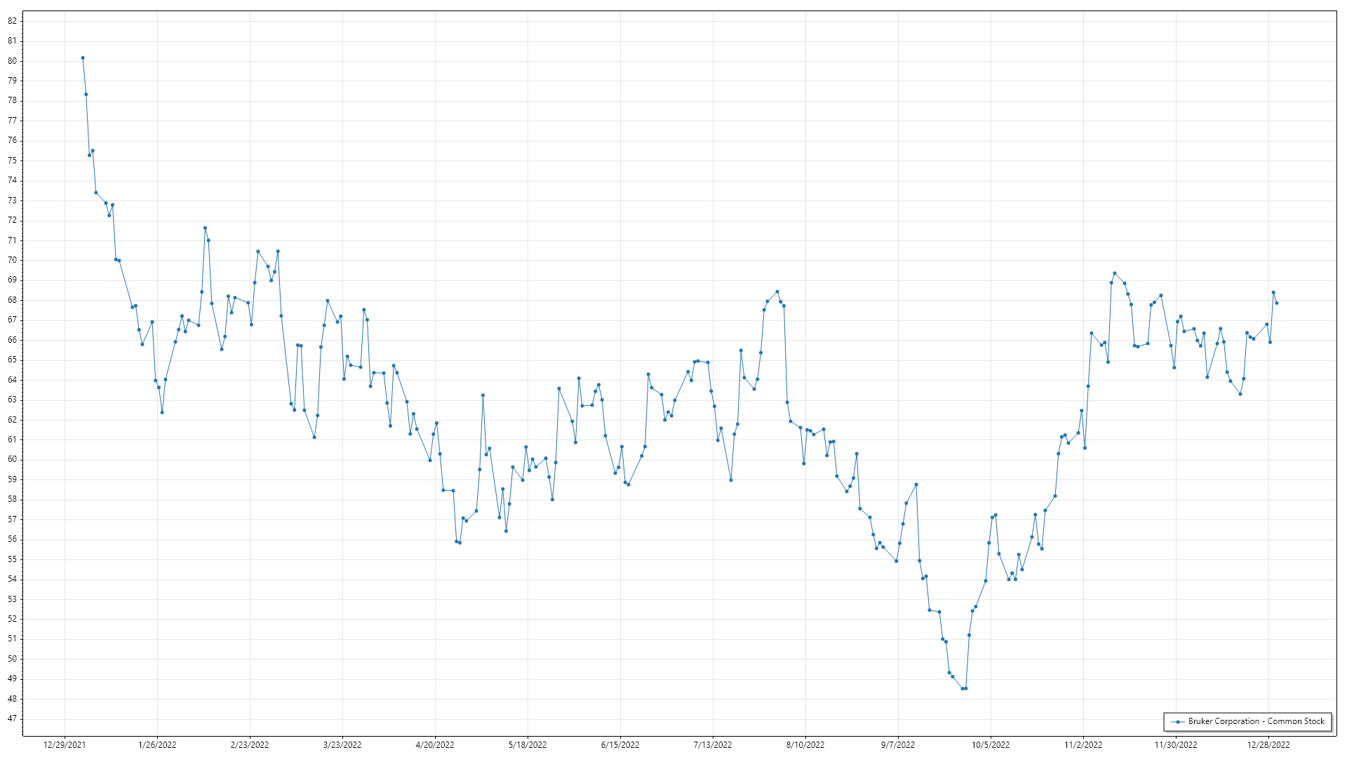Click the 10/5/2022 x-axis date label

[991, 745]
